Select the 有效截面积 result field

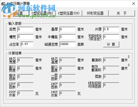[111, 68]
